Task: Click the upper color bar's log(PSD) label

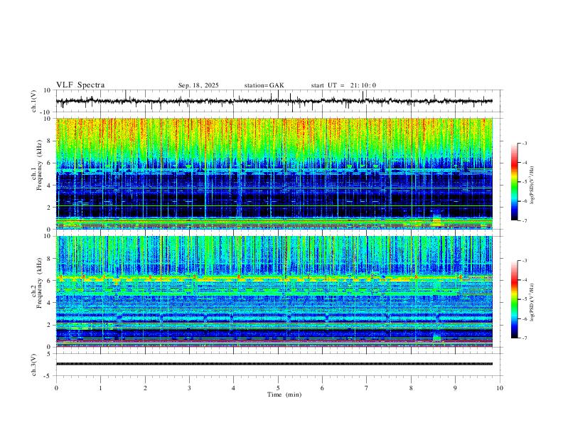Action: (x=532, y=185)
